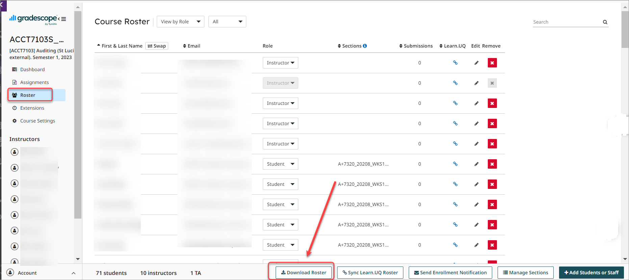Open the All filter dropdown

[227, 22]
